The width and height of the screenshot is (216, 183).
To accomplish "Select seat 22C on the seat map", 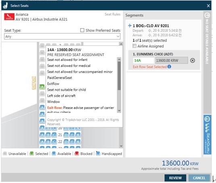I will coord(54,141).
